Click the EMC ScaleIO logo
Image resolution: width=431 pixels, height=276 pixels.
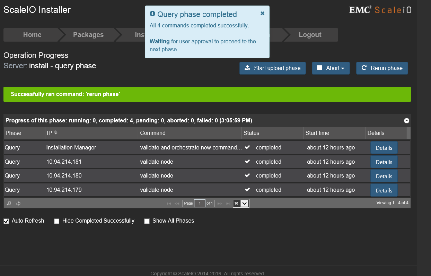(380, 10)
